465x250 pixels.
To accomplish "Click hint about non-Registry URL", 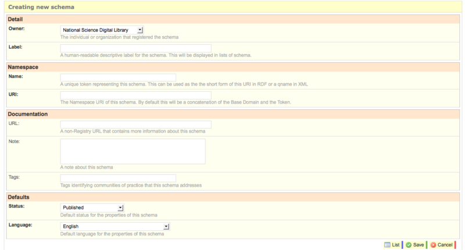I will [x=133, y=131].
